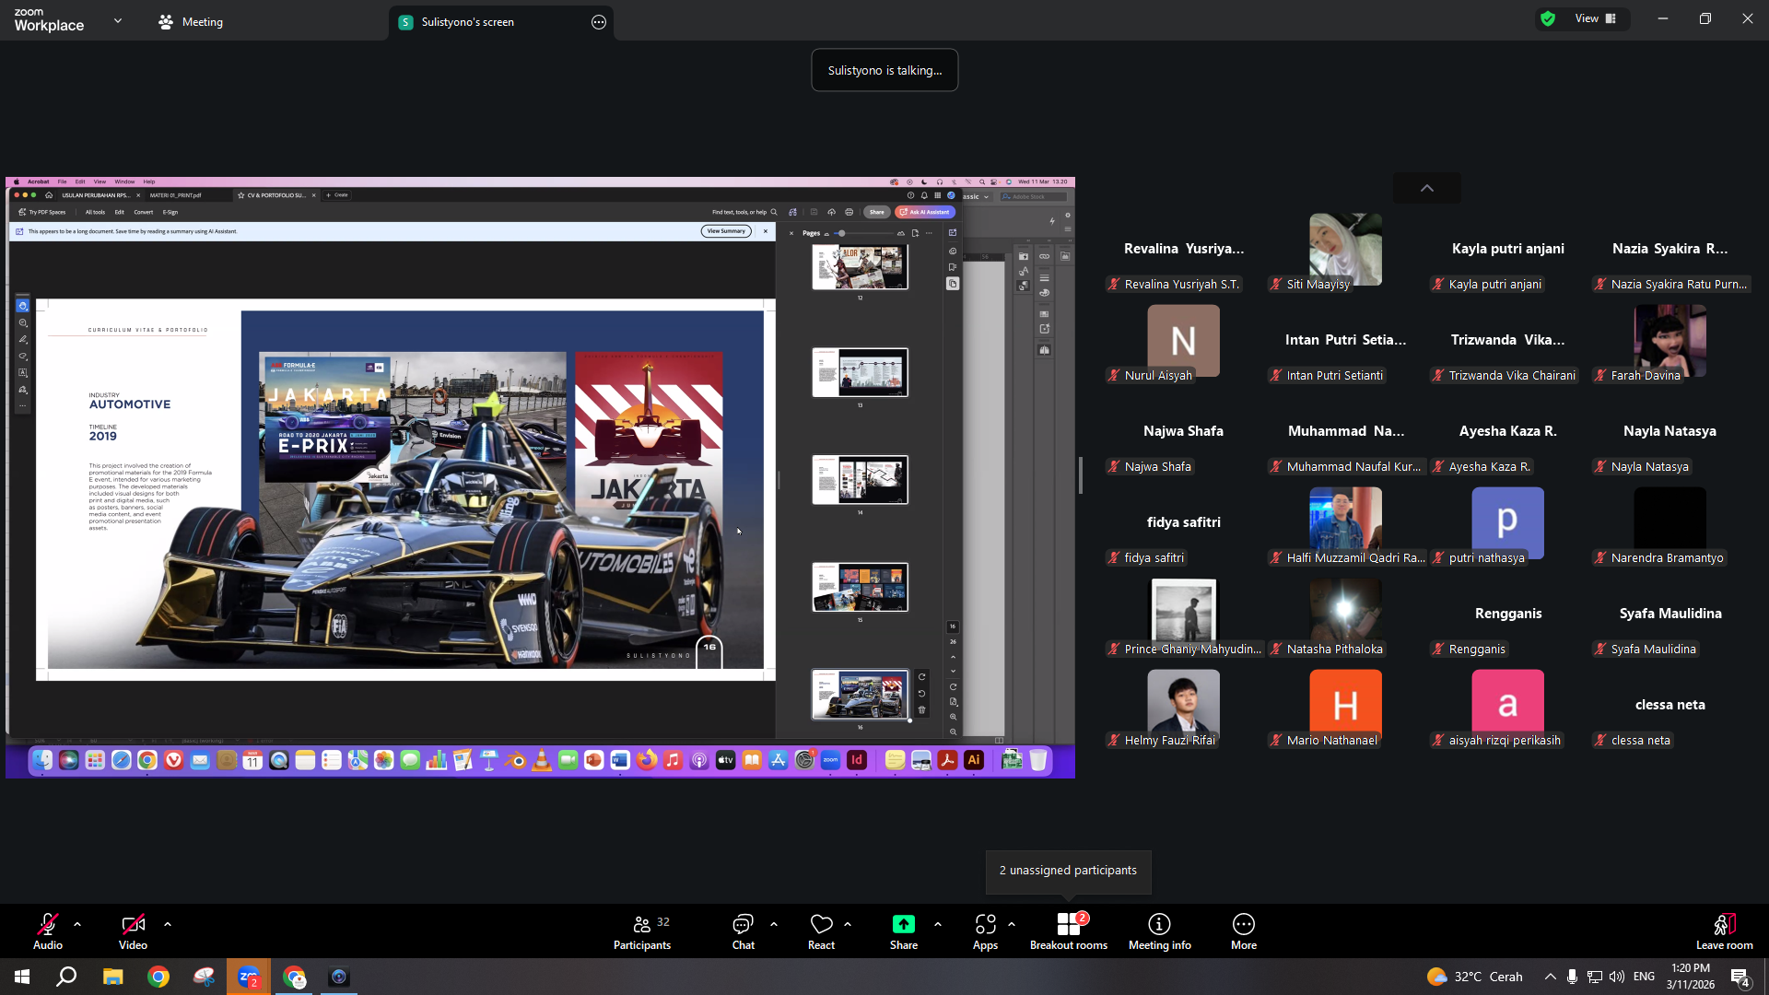Open Zoom Apps

coord(985,931)
